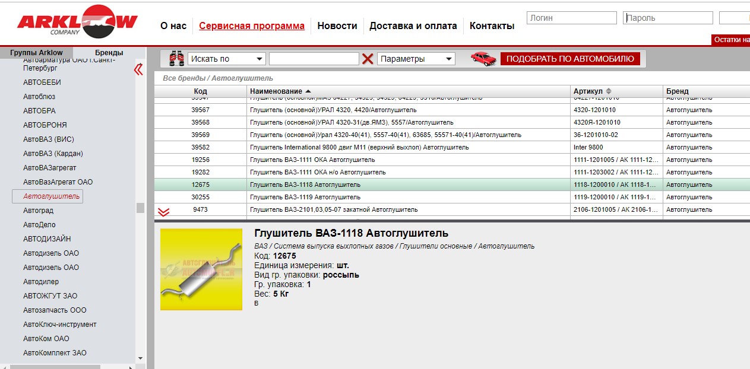Clear search with the red X icon
Image resolution: width=750 pixels, height=369 pixels.
pos(368,59)
